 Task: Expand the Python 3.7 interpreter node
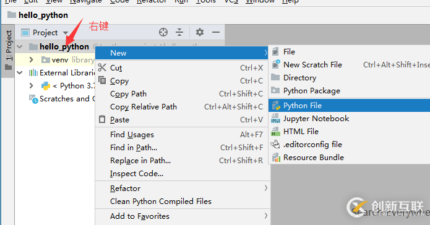click(x=31, y=86)
